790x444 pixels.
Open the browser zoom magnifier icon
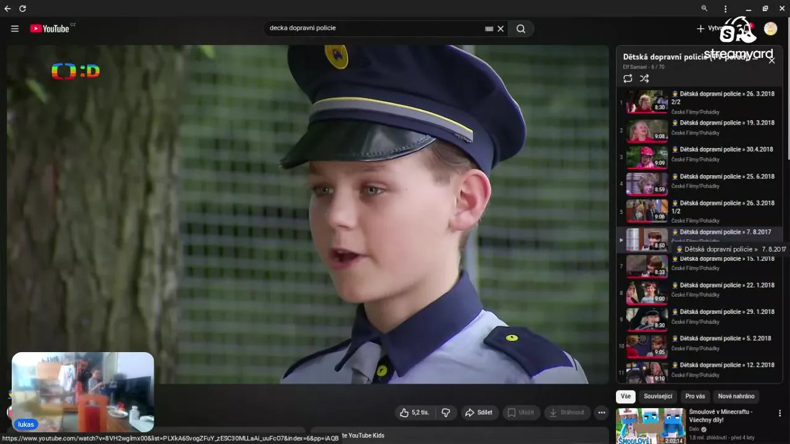click(704, 9)
